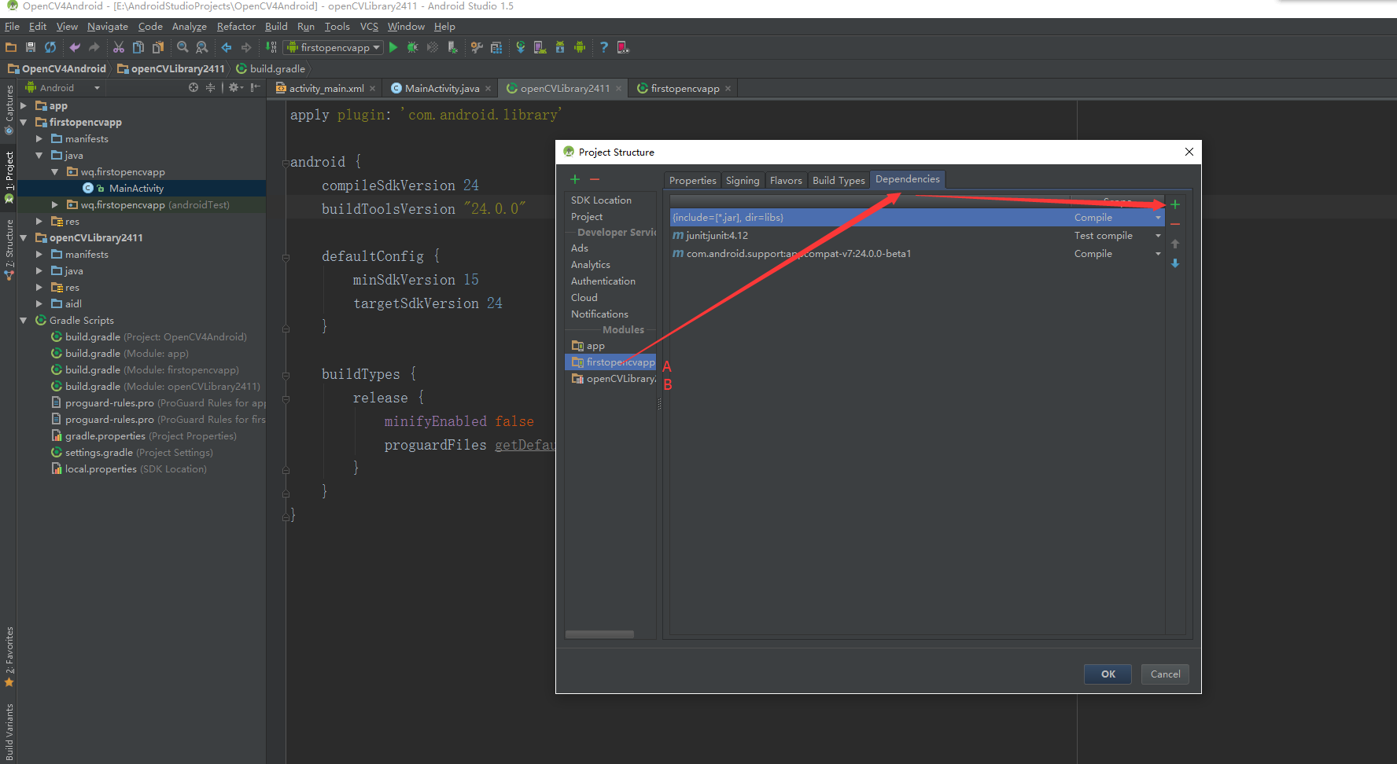Click the Save All toolbar icon

[31, 47]
